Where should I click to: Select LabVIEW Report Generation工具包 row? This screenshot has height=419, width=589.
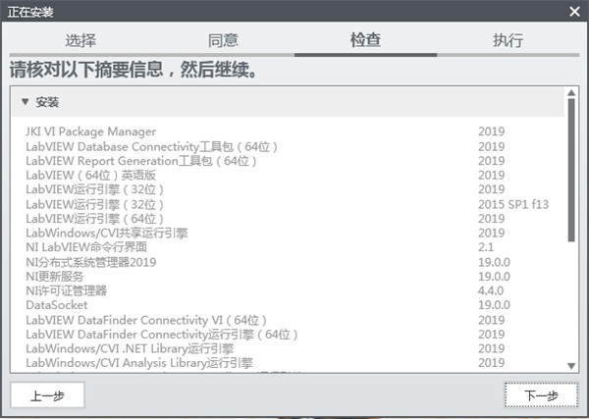(140, 161)
